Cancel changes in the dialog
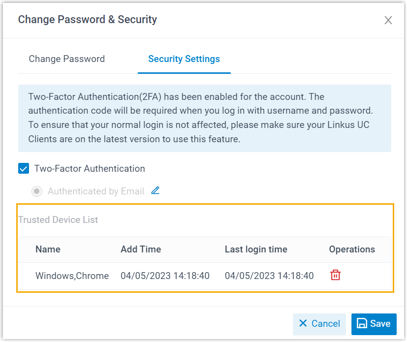 pyautogui.click(x=319, y=324)
